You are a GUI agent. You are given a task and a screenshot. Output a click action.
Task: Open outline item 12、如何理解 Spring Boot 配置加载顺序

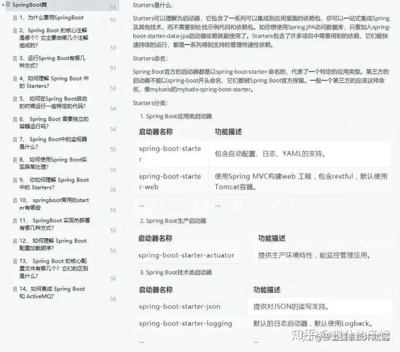coord(53,244)
